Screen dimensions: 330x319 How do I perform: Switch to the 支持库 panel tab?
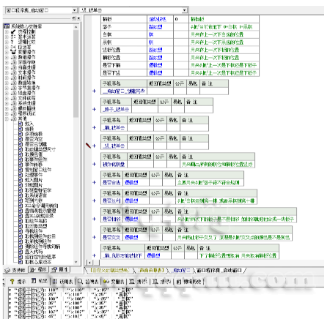click(15, 270)
